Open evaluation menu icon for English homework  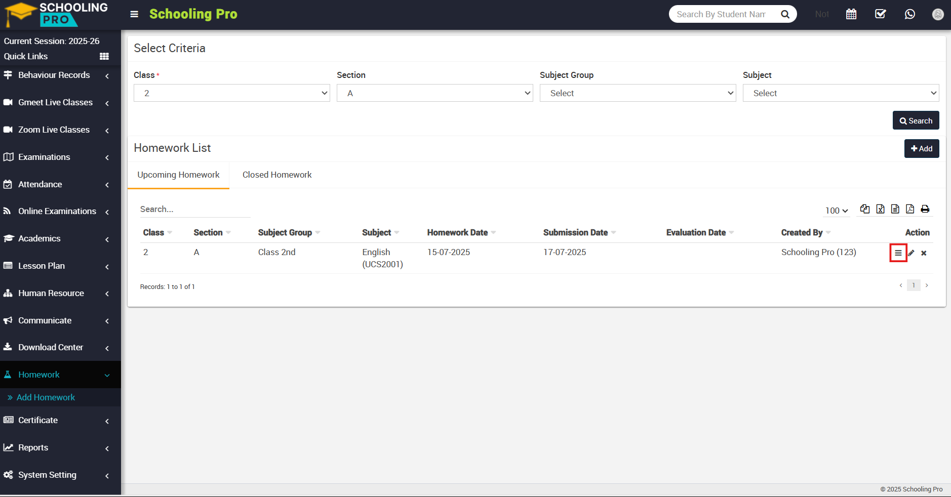(898, 253)
